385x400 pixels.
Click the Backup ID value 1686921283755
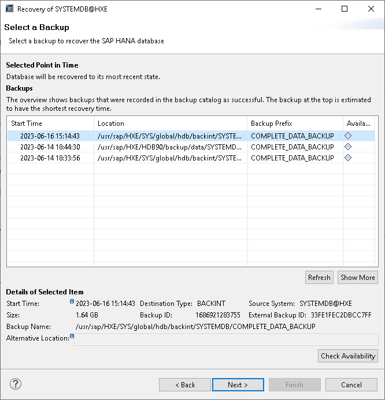(218, 315)
